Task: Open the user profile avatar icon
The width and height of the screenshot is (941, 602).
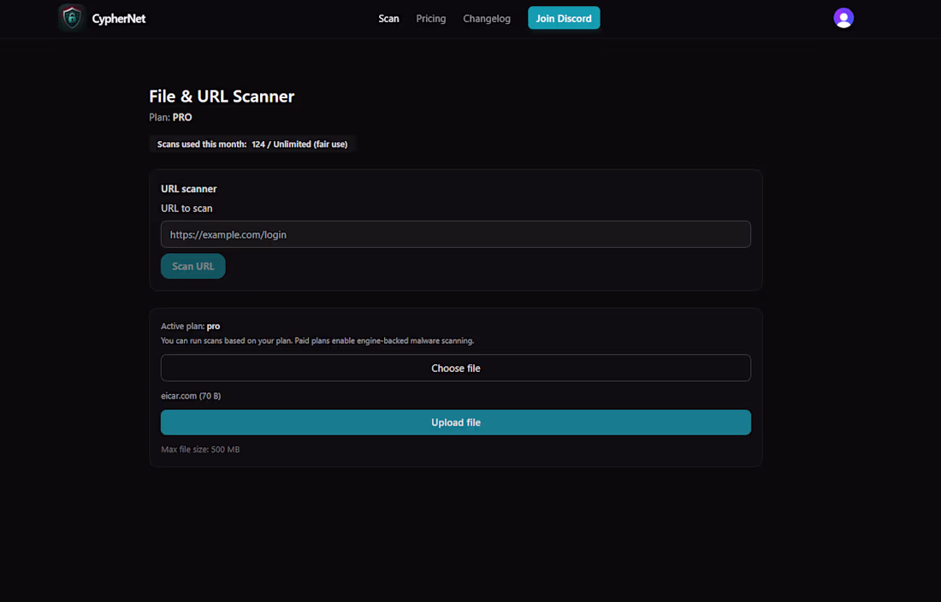Action: pos(843,17)
